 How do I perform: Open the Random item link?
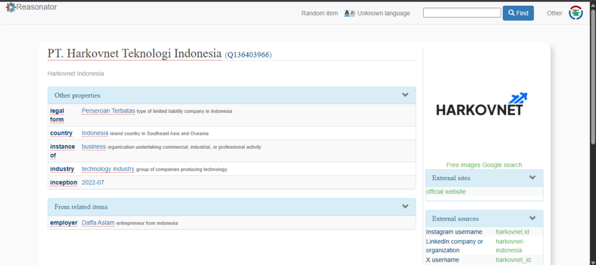click(320, 13)
